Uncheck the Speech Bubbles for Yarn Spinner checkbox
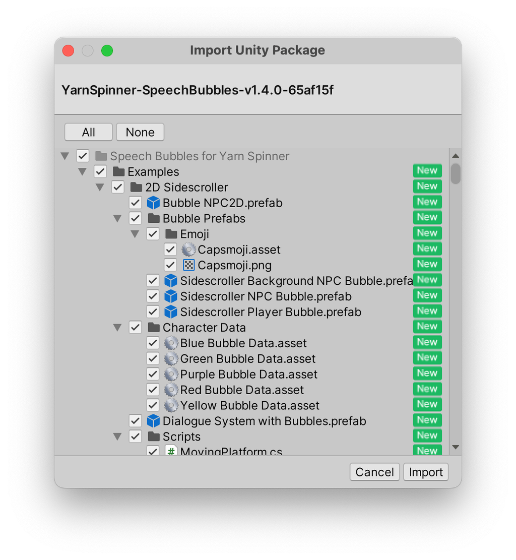The height and width of the screenshot is (560, 516). 83,156
